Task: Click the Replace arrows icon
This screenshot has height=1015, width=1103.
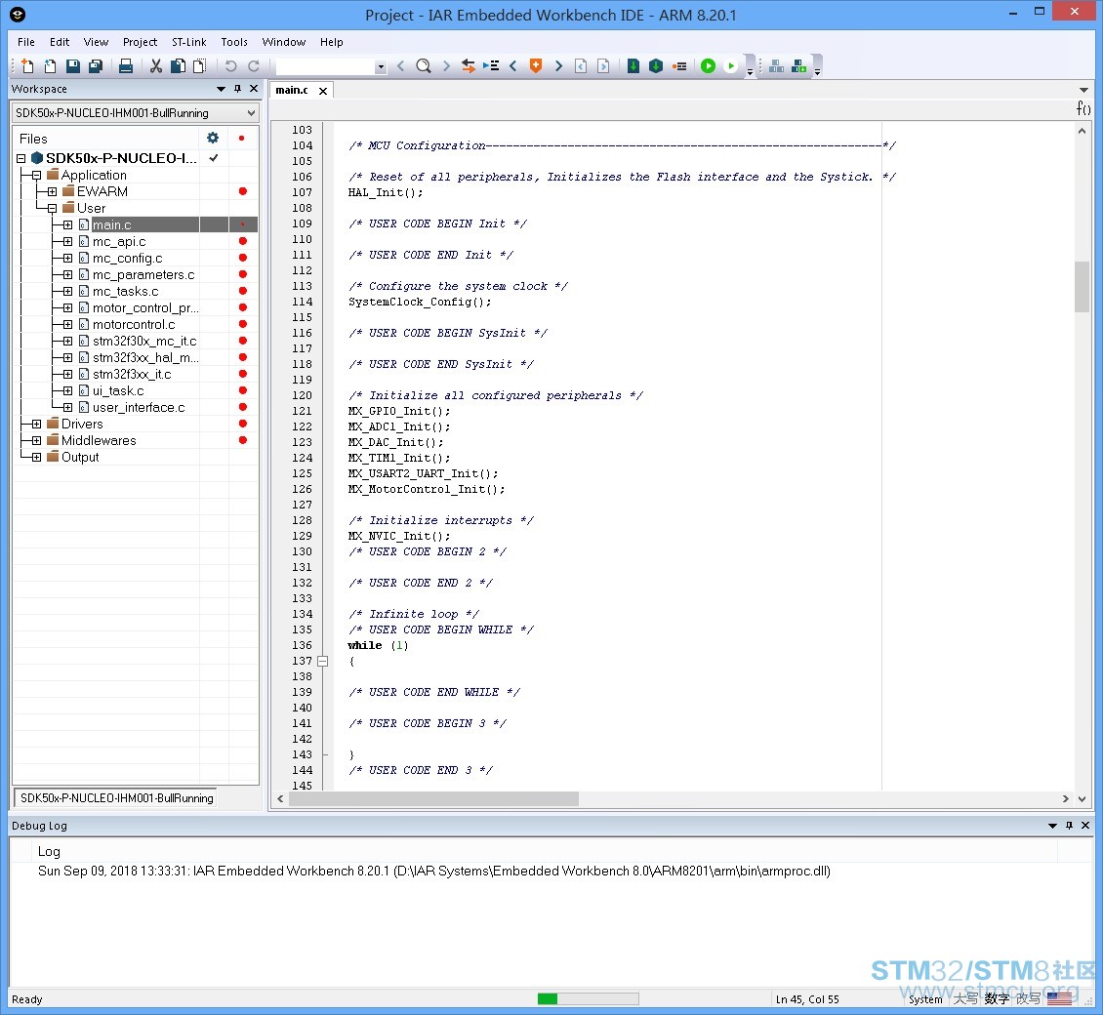Action: (468, 66)
